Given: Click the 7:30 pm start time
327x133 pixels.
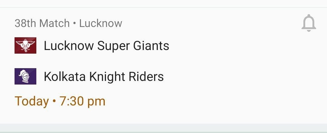Looking at the screenshot, I should pos(82,101).
